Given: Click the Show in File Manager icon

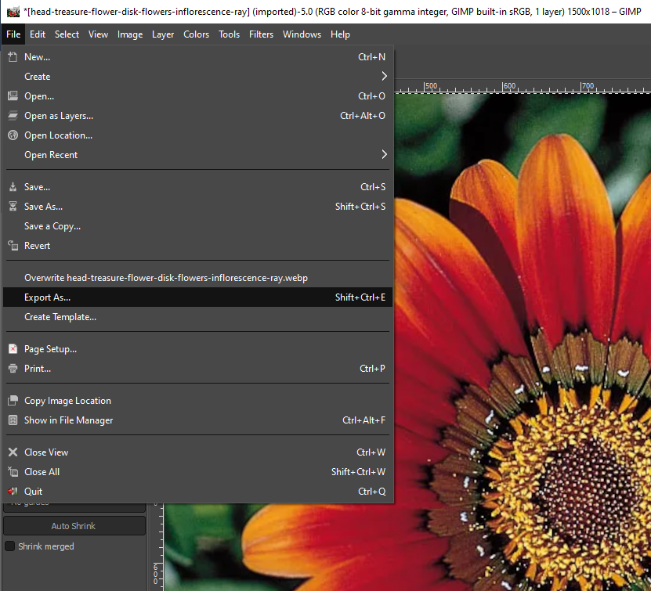Looking at the screenshot, I should (x=13, y=420).
